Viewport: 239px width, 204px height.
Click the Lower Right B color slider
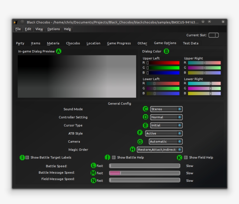(210, 93)
